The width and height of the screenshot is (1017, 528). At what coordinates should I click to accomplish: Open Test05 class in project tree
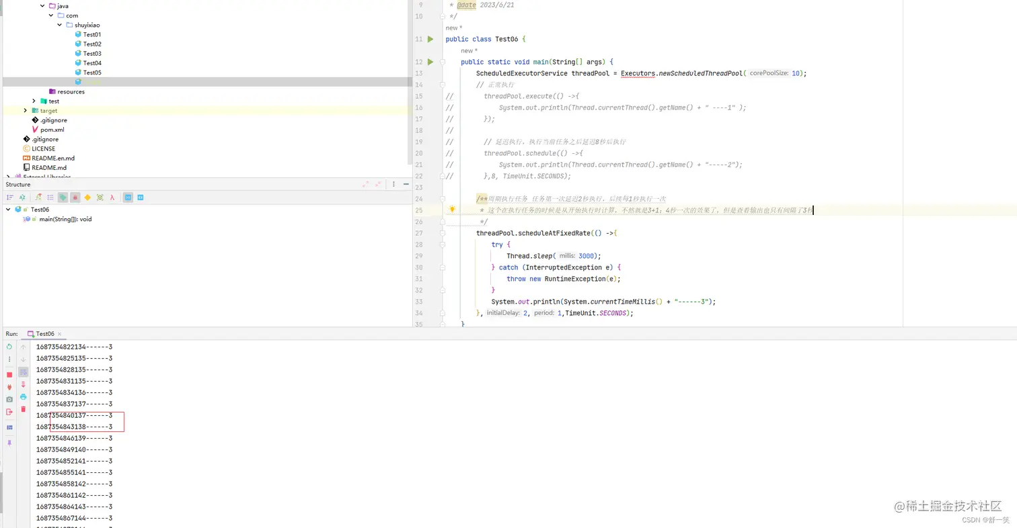pos(88,72)
